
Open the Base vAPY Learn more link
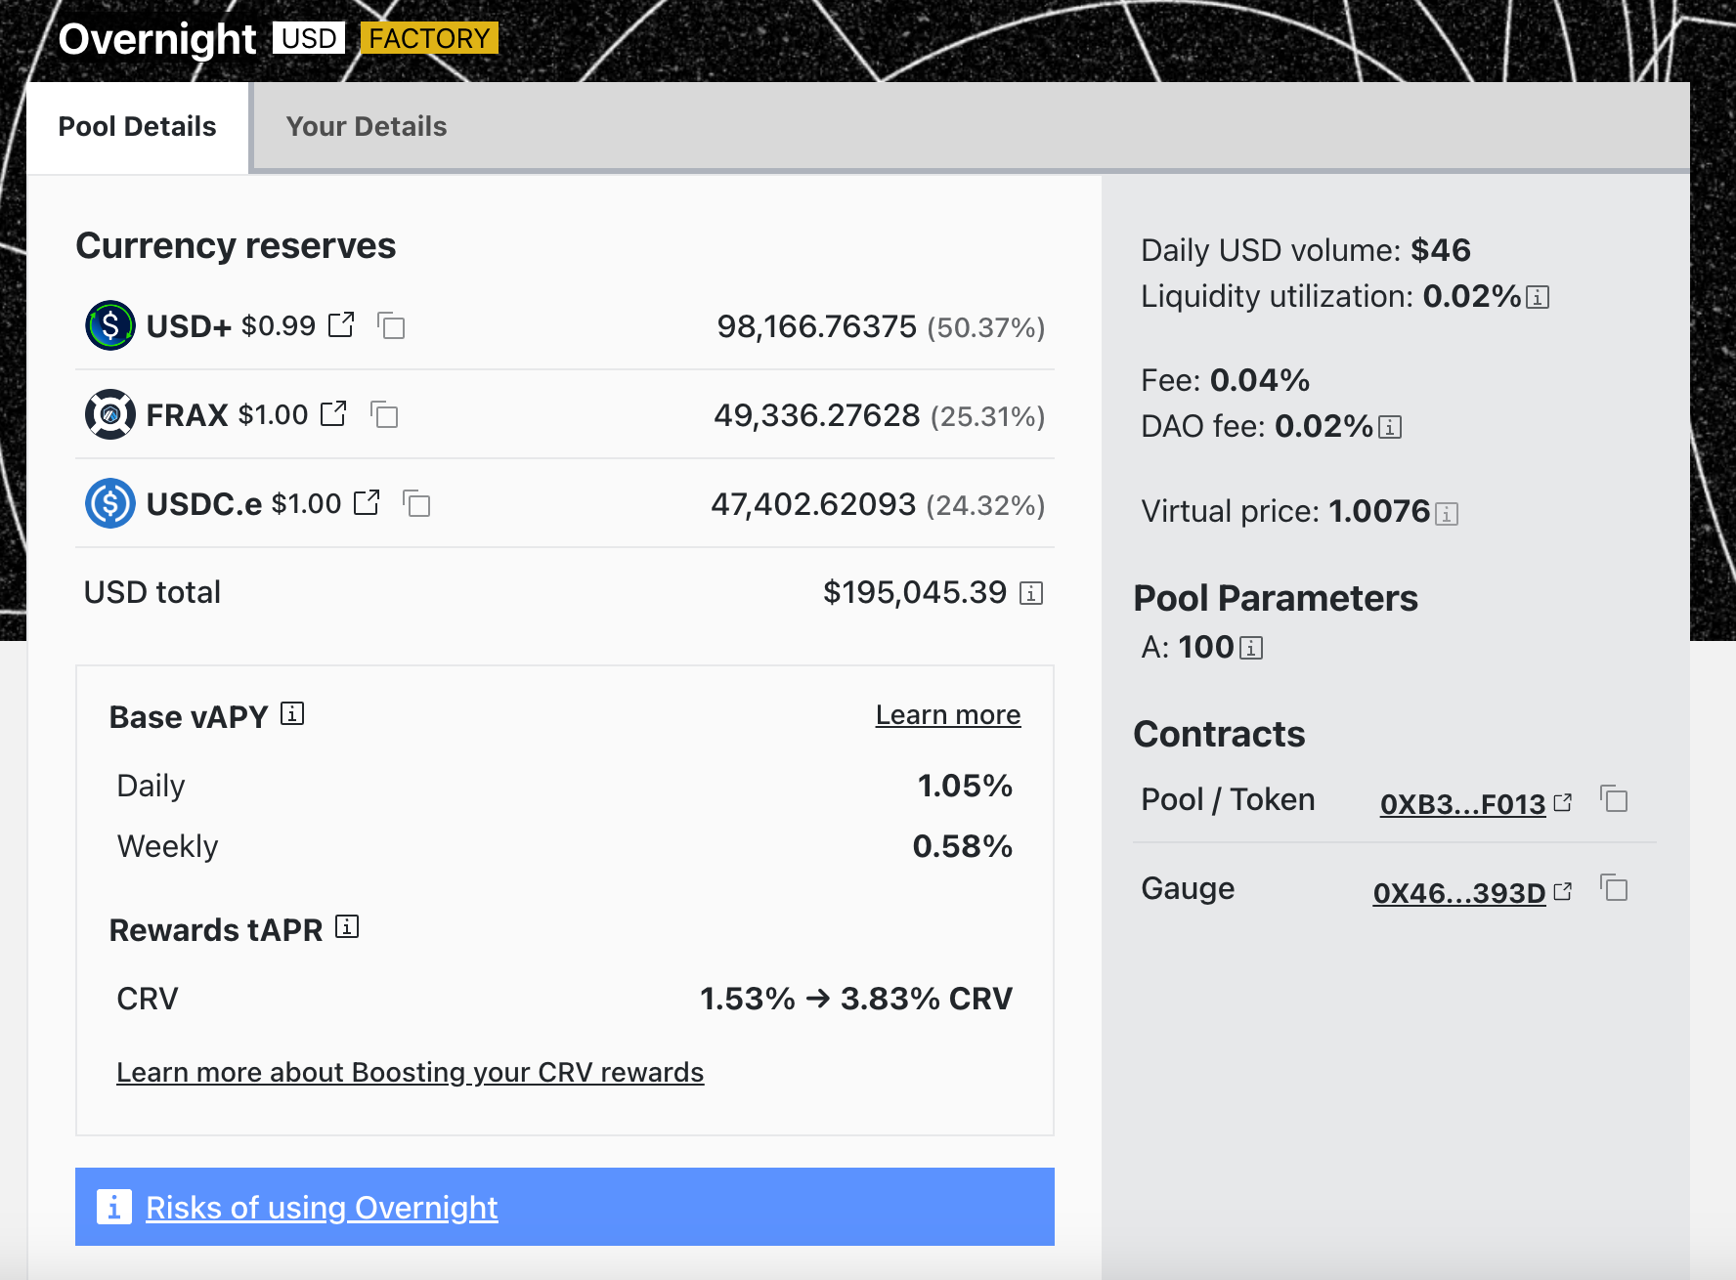click(947, 715)
